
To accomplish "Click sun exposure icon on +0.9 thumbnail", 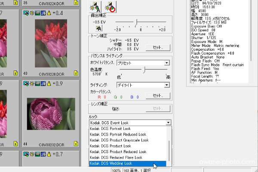I will [x=32, y=83].
